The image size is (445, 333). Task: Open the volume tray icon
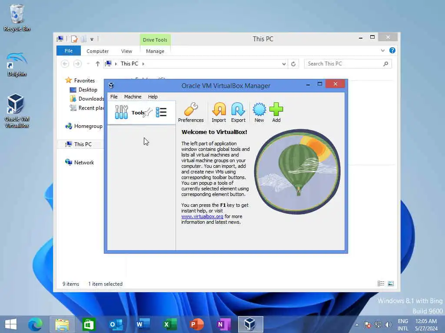[388, 324]
